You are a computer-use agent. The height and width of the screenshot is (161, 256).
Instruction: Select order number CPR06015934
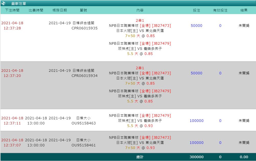tap(85, 76)
